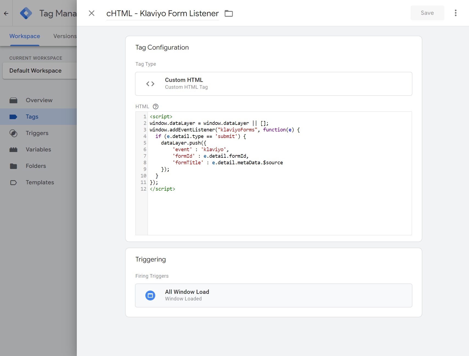This screenshot has width=469, height=356.
Task: Click the Variables brick icon
Action: 13,150
